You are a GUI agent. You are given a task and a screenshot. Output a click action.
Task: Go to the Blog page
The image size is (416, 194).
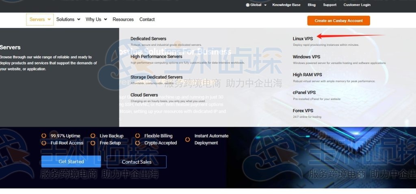[312, 5]
